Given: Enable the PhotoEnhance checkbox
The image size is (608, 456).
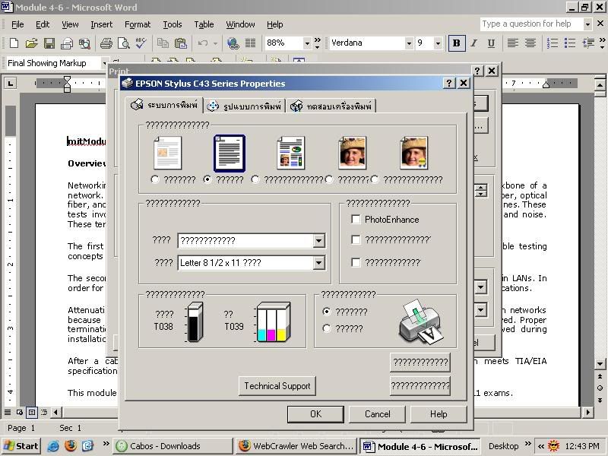Looking at the screenshot, I should click(356, 220).
